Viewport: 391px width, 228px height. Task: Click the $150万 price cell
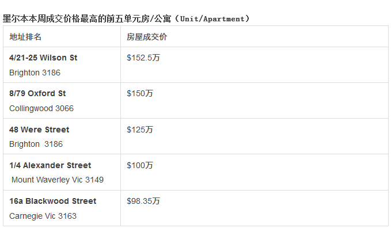(x=139, y=93)
